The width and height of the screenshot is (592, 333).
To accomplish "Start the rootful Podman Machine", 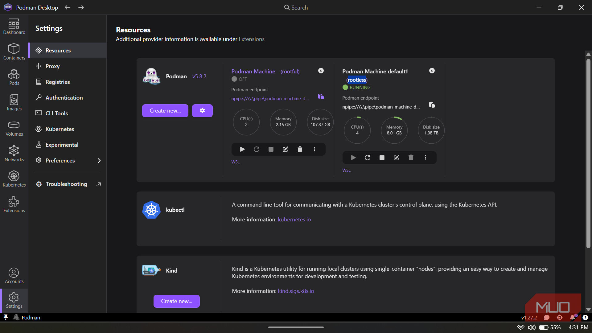I will [242, 149].
